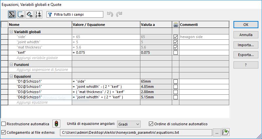Collapse the Variabili globali section
Viewport: 262px width, 139px height.
[x=11, y=32]
